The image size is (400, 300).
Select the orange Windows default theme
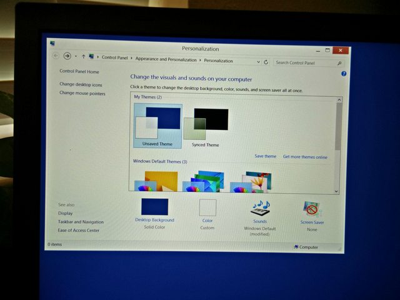[156, 181]
